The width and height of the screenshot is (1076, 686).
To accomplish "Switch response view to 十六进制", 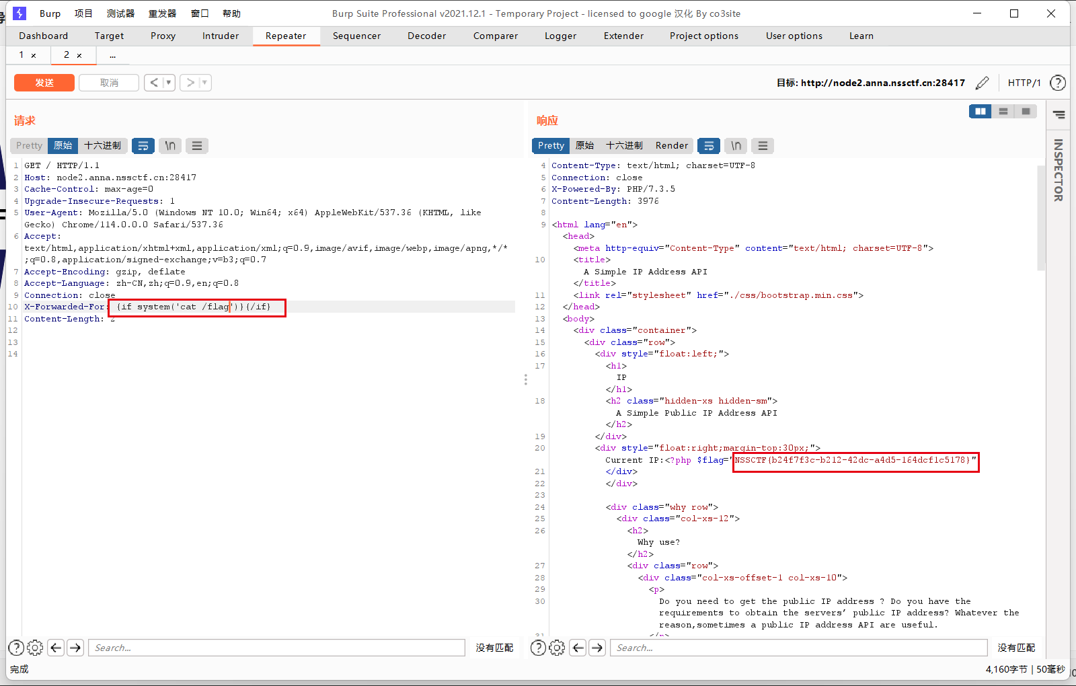I will 624,145.
